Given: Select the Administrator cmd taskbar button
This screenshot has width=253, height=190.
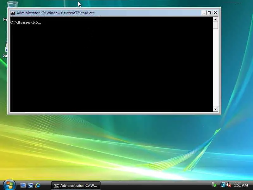Looking at the screenshot, I should [76, 186].
